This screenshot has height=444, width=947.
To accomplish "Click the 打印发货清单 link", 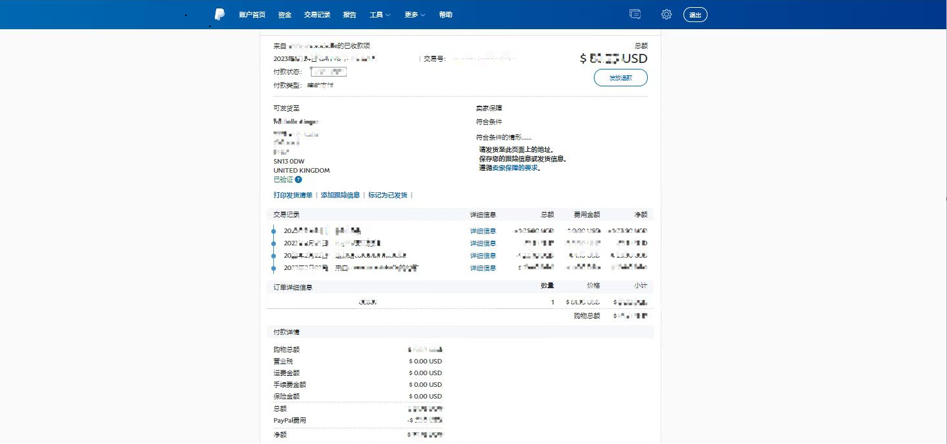I will pyautogui.click(x=293, y=195).
